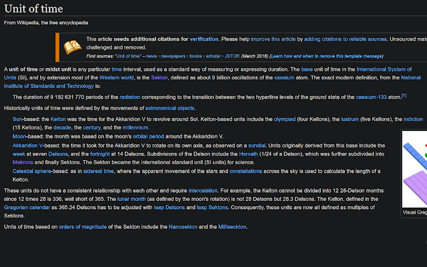This screenshot has width=427, height=267.
Task: Click the 'caesium' link in the intro paragraph
Action: (284, 77)
